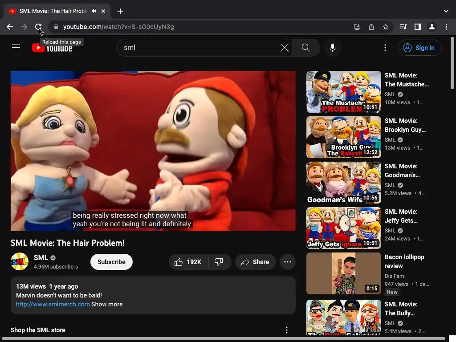
Task: Open Goodman's Wife video thumbnail
Action: point(343,183)
